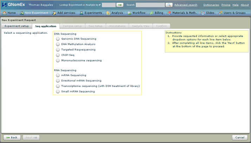The width and height of the screenshot is (251, 143).
Task: Click the RNA Sequencing section heading
Action: point(65,70)
